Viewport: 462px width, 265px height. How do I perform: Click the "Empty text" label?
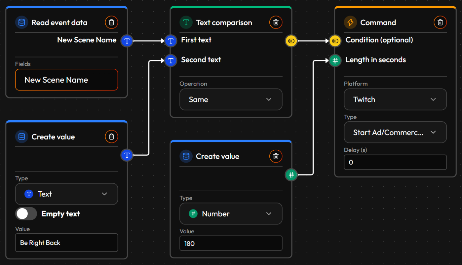(61, 214)
